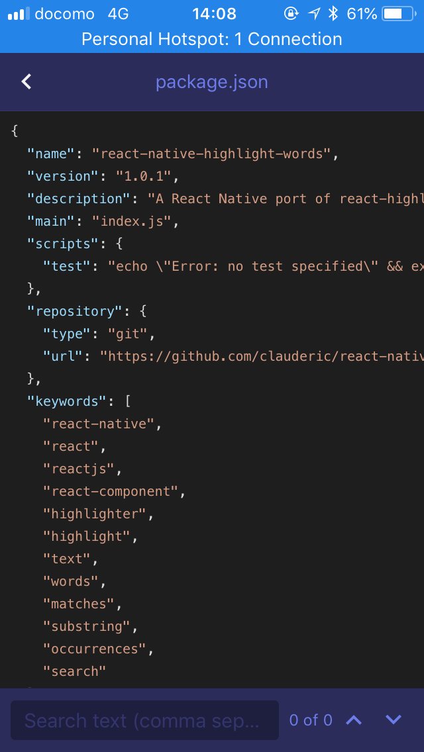The width and height of the screenshot is (424, 752).
Task: Tap the "0 of 0" match counter
Action: 311,720
